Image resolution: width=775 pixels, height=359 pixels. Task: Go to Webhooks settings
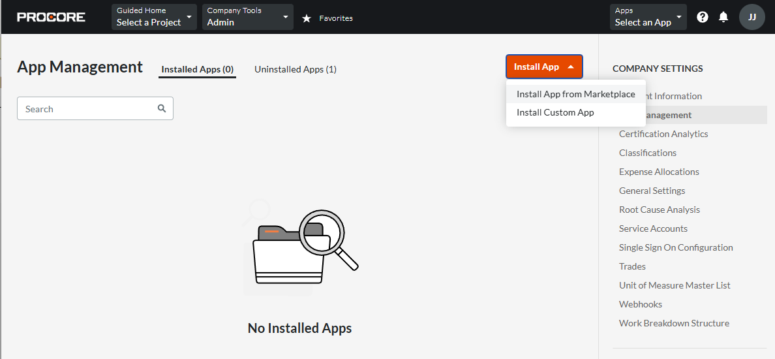pos(640,304)
